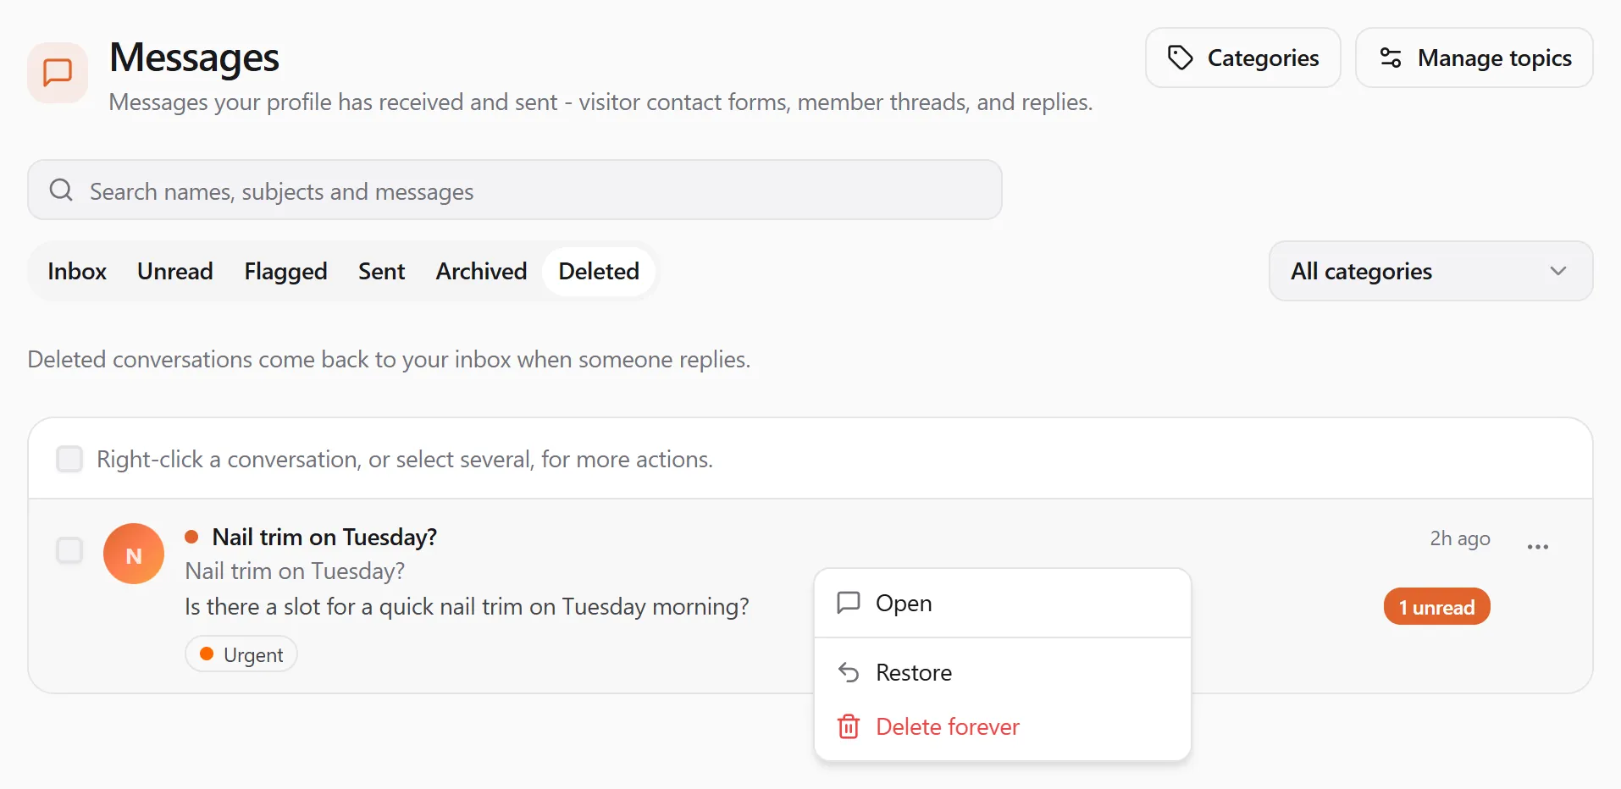Click the chevron of All categories dropdown

(1558, 271)
